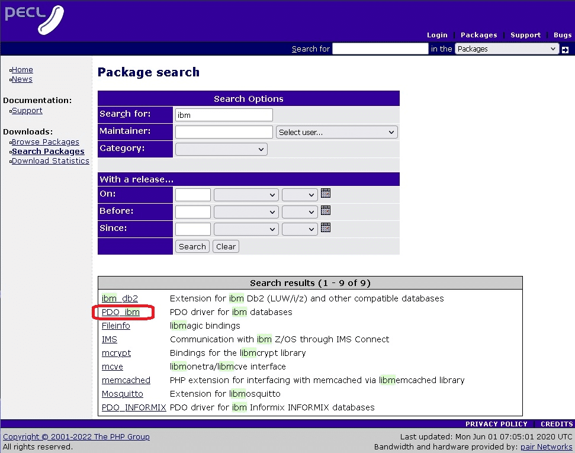Click the Search button below the date filters
This screenshot has height=453, width=575.
192,246
